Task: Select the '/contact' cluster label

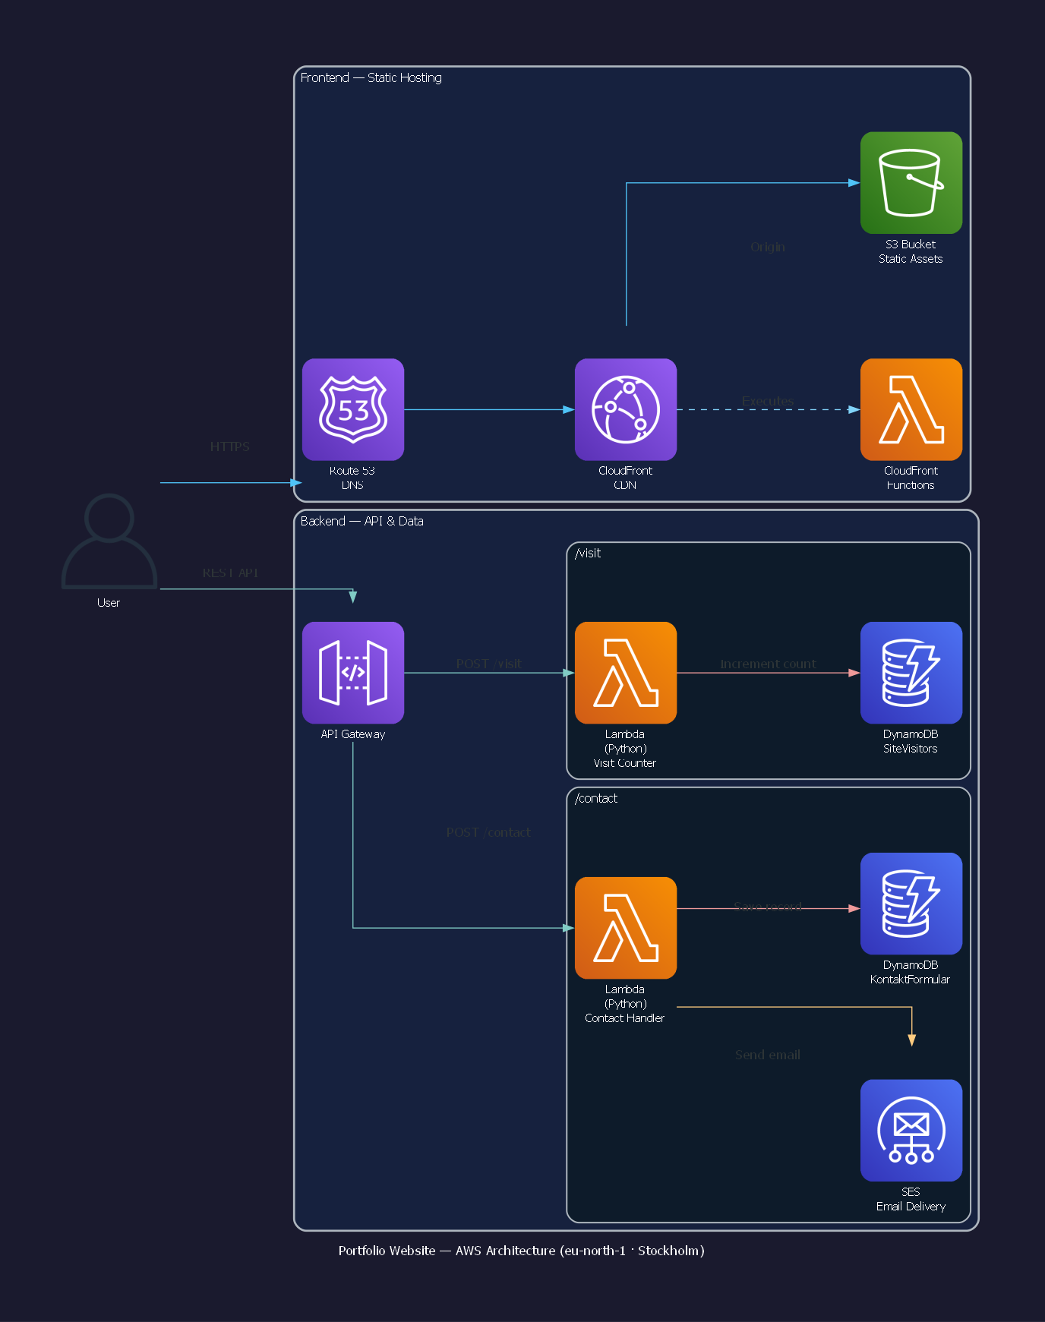Action: pos(596,798)
